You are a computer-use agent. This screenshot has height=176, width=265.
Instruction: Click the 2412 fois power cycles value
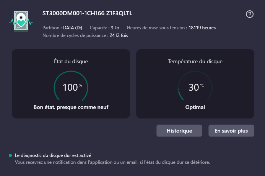119,35
